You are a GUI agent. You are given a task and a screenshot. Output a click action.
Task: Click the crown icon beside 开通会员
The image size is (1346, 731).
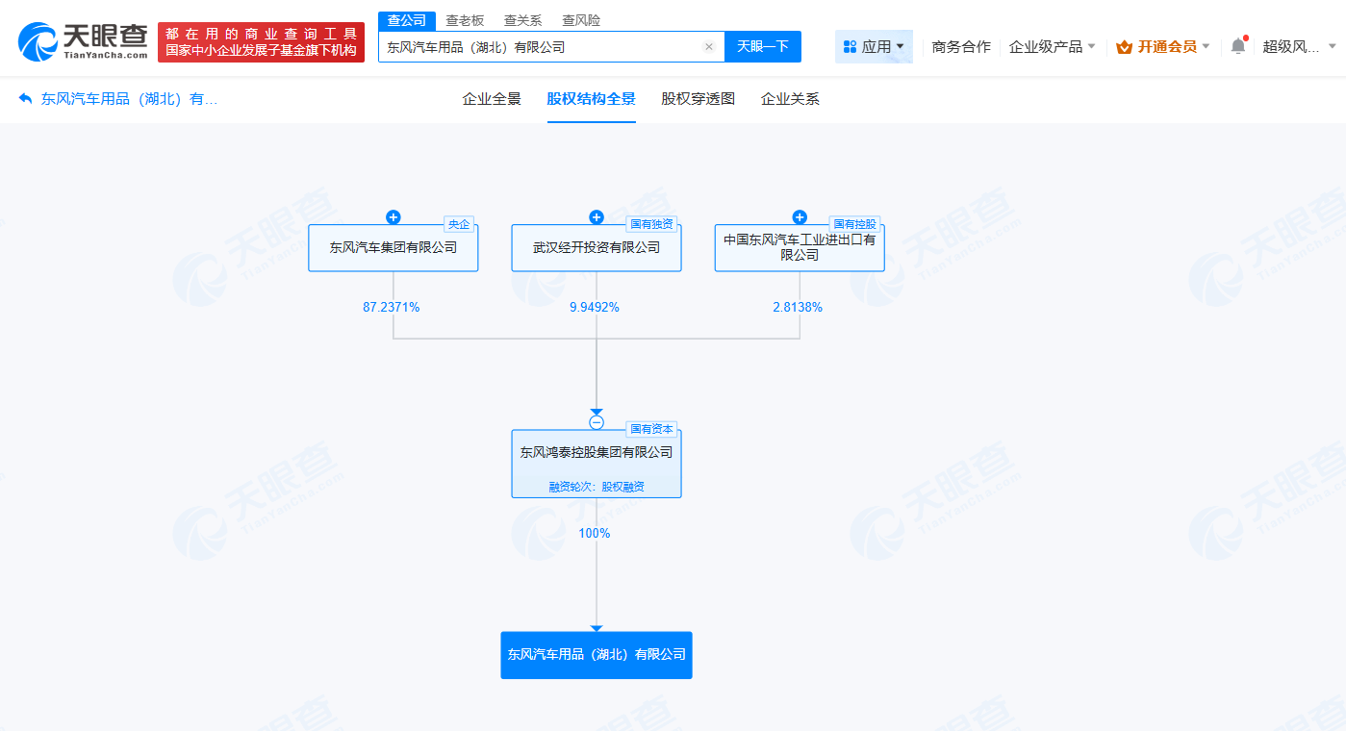(x=1123, y=44)
